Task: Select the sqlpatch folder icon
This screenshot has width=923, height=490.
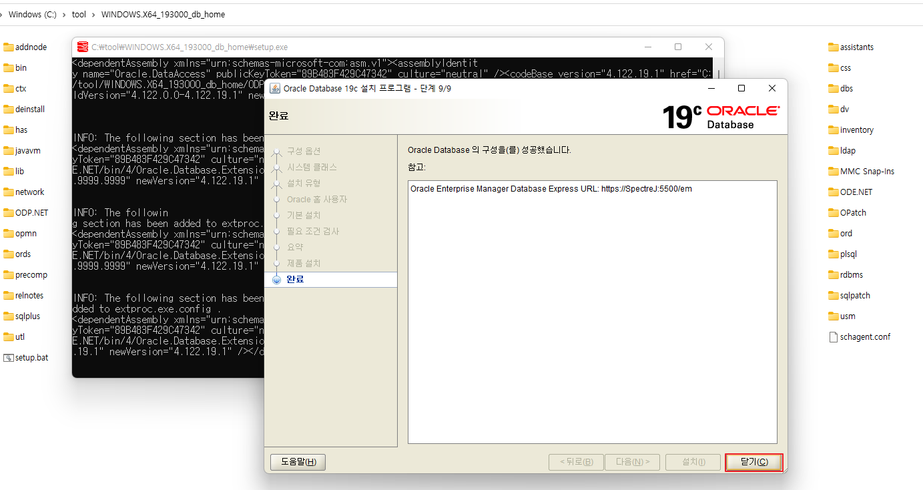Action: point(834,296)
